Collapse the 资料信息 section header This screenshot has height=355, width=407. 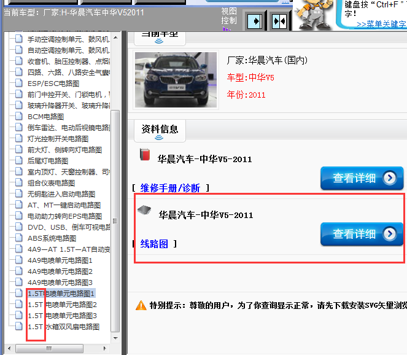point(160,131)
